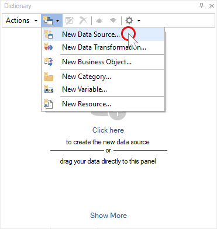The width and height of the screenshot is (217, 229).
Task: Click the Edit item pencil toolbar icon
Action: coord(70,20)
